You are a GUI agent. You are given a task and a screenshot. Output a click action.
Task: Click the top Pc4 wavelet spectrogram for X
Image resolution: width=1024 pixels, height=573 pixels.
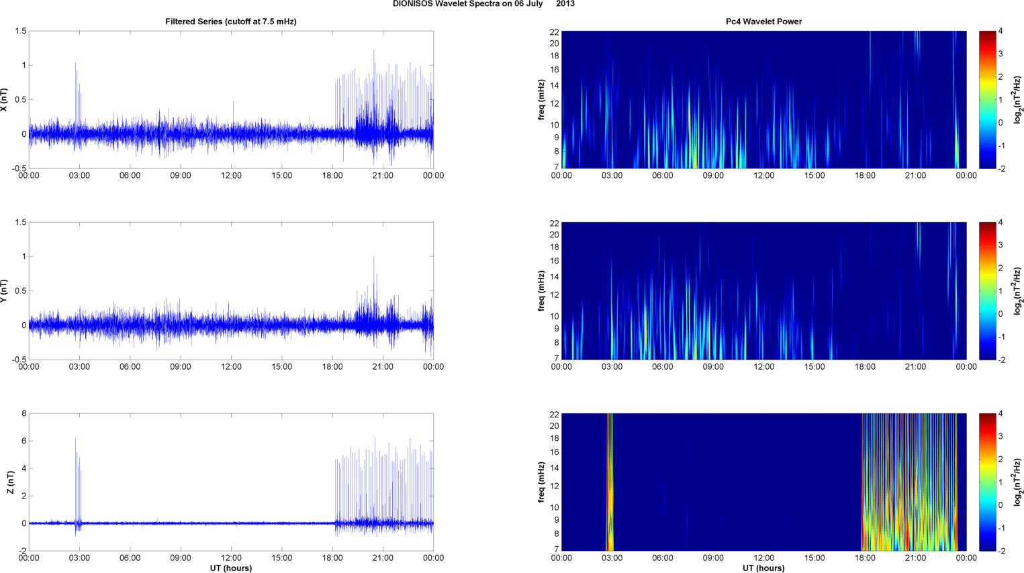[x=763, y=100]
